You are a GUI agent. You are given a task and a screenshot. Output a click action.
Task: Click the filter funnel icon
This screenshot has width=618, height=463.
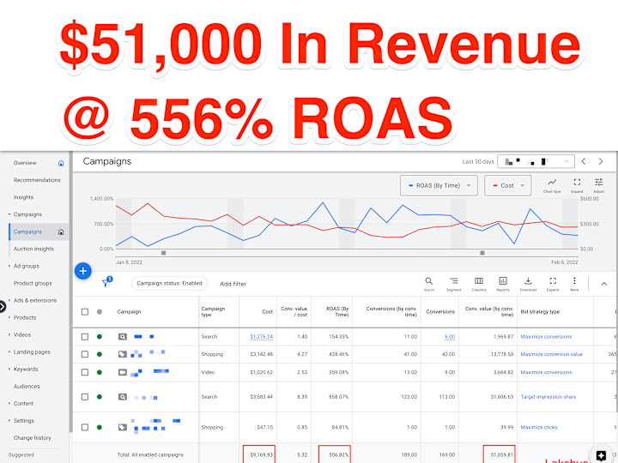pos(106,283)
